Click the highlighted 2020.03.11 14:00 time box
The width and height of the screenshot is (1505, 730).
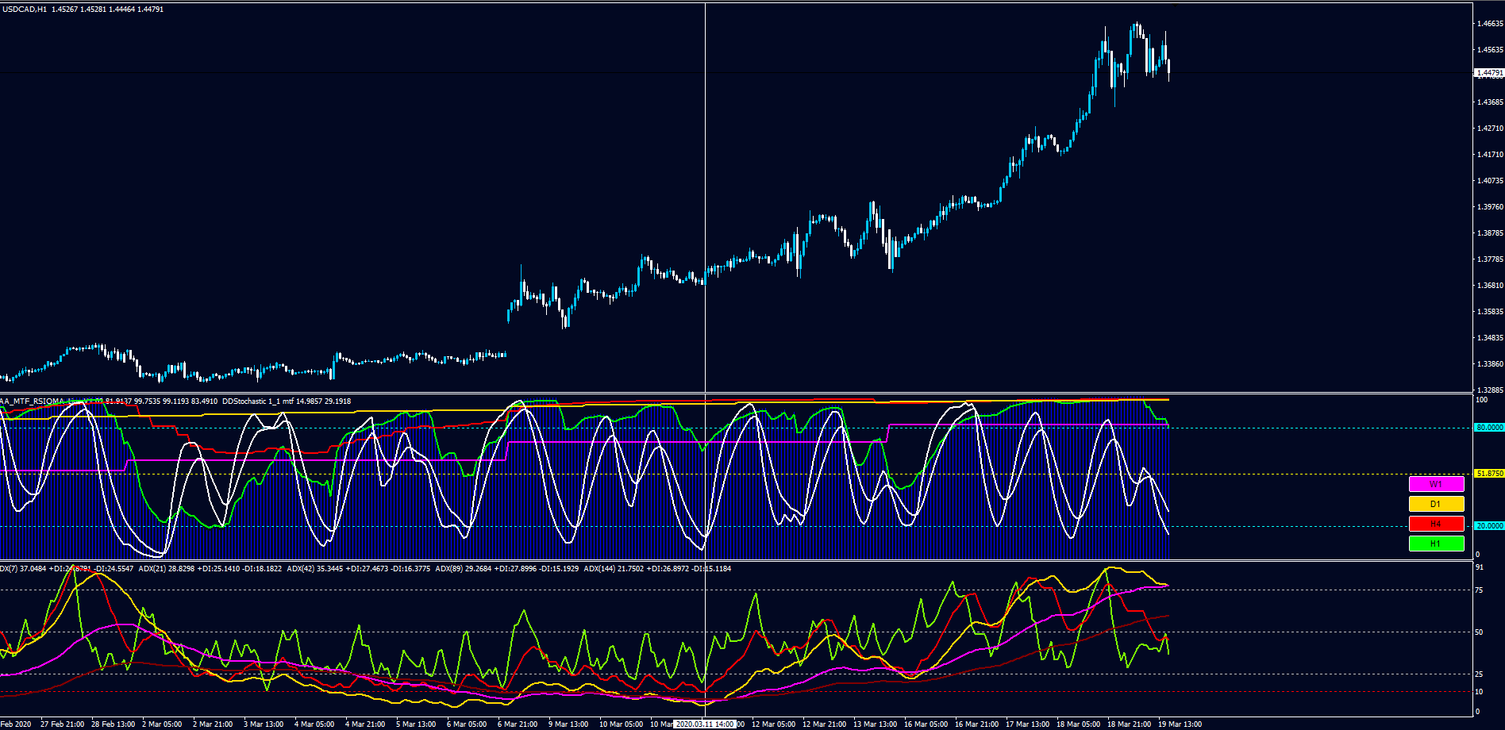(705, 724)
